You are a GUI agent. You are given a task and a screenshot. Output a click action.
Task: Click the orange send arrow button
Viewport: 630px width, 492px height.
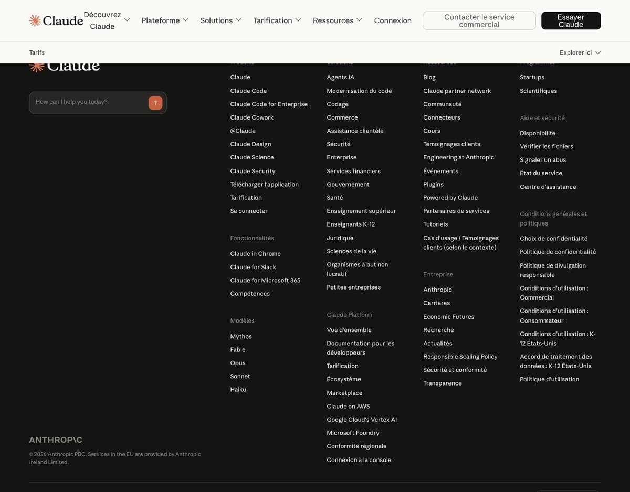point(155,103)
